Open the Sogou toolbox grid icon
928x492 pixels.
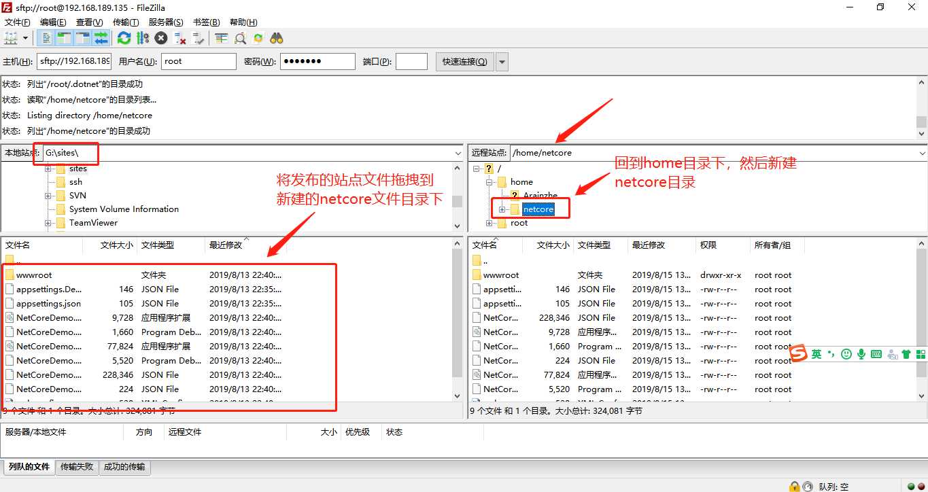coord(921,354)
